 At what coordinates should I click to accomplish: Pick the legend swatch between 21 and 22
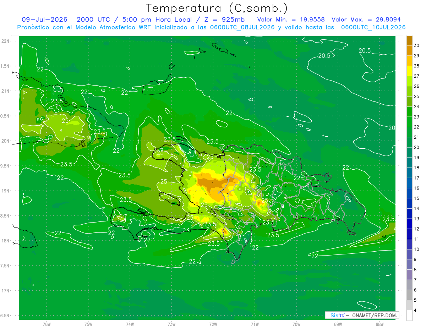point(409,132)
